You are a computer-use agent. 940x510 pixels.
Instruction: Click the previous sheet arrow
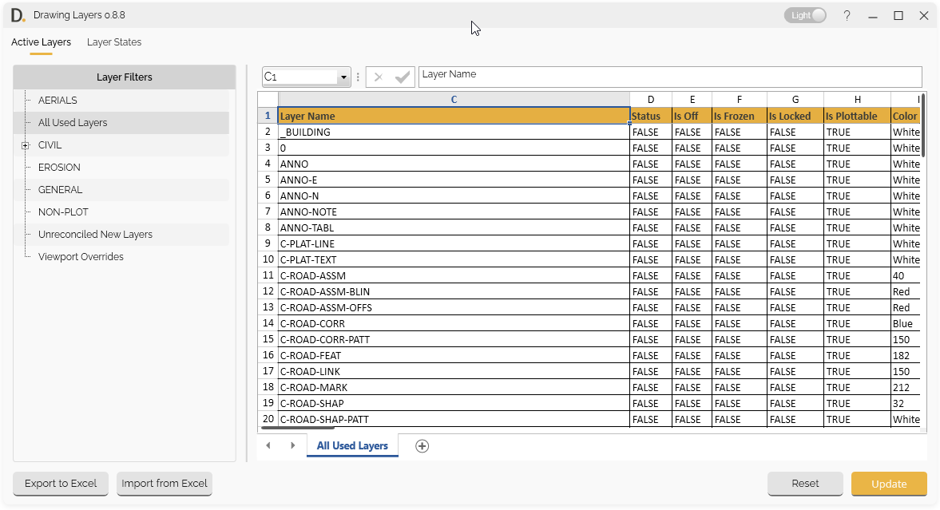pos(268,446)
